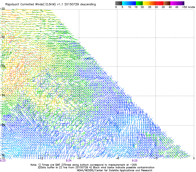Screen dimensions: 196x172
Task: Click the '-6' longitude axis label
Action: pos(117,158)
